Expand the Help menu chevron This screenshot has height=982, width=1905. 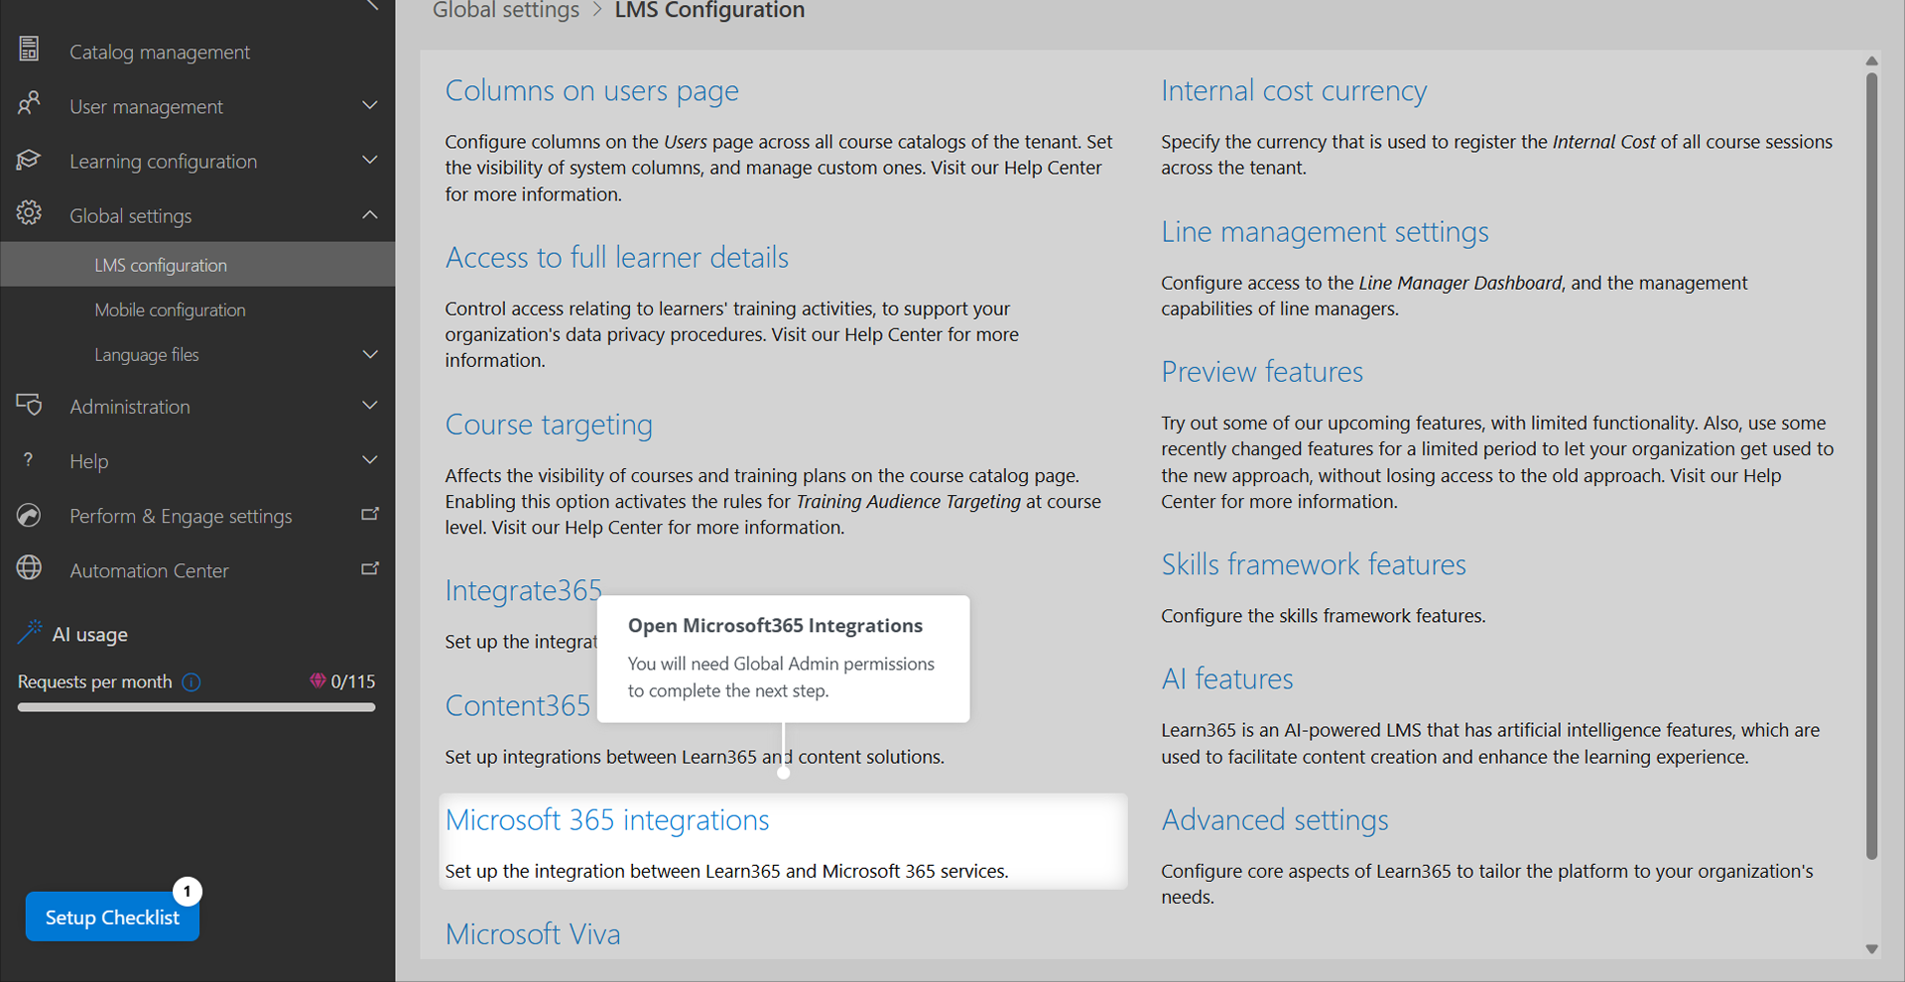pyautogui.click(x=370, y=459)
